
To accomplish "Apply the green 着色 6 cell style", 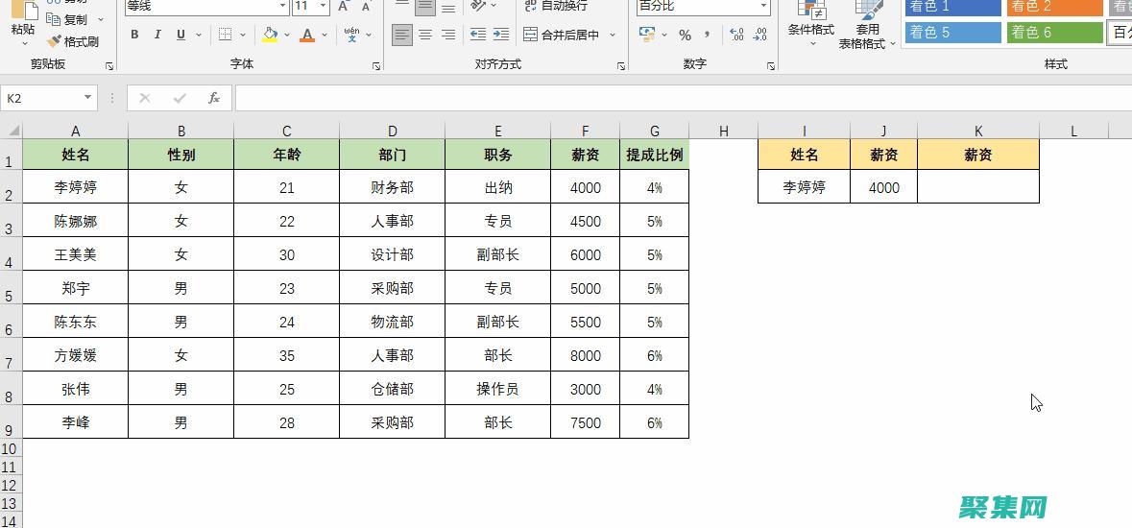I will pos(1055,32).
